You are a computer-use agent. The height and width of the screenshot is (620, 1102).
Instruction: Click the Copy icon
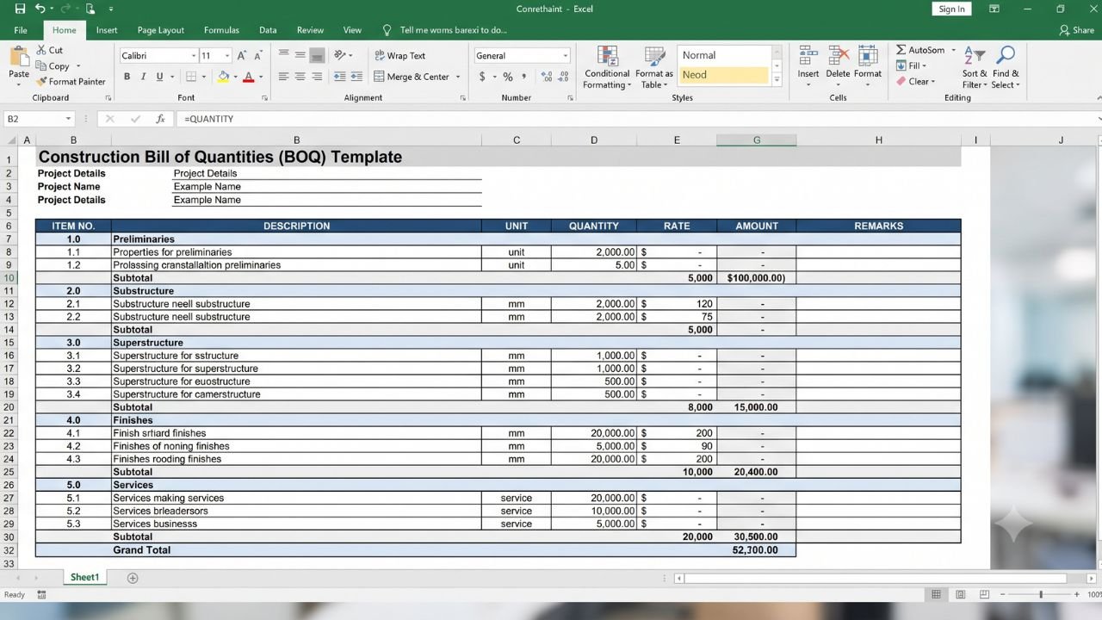[40, 65]
